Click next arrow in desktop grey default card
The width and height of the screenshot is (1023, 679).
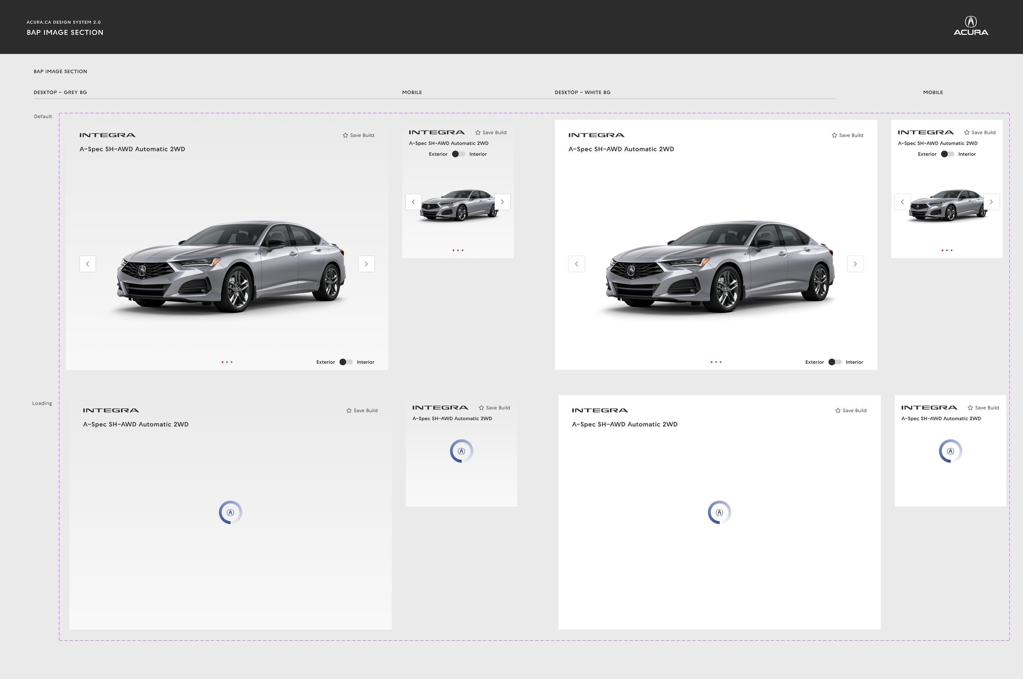[366, 264]
